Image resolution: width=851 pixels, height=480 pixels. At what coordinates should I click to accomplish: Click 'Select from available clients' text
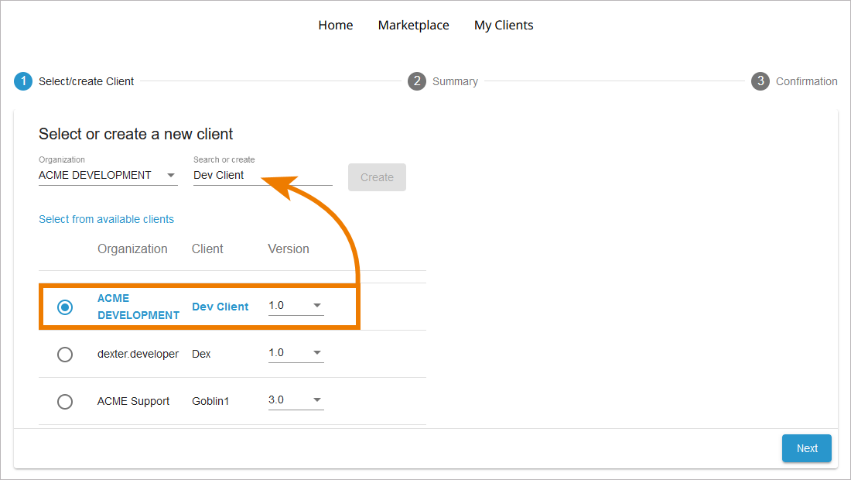click(x=106, y=219)
